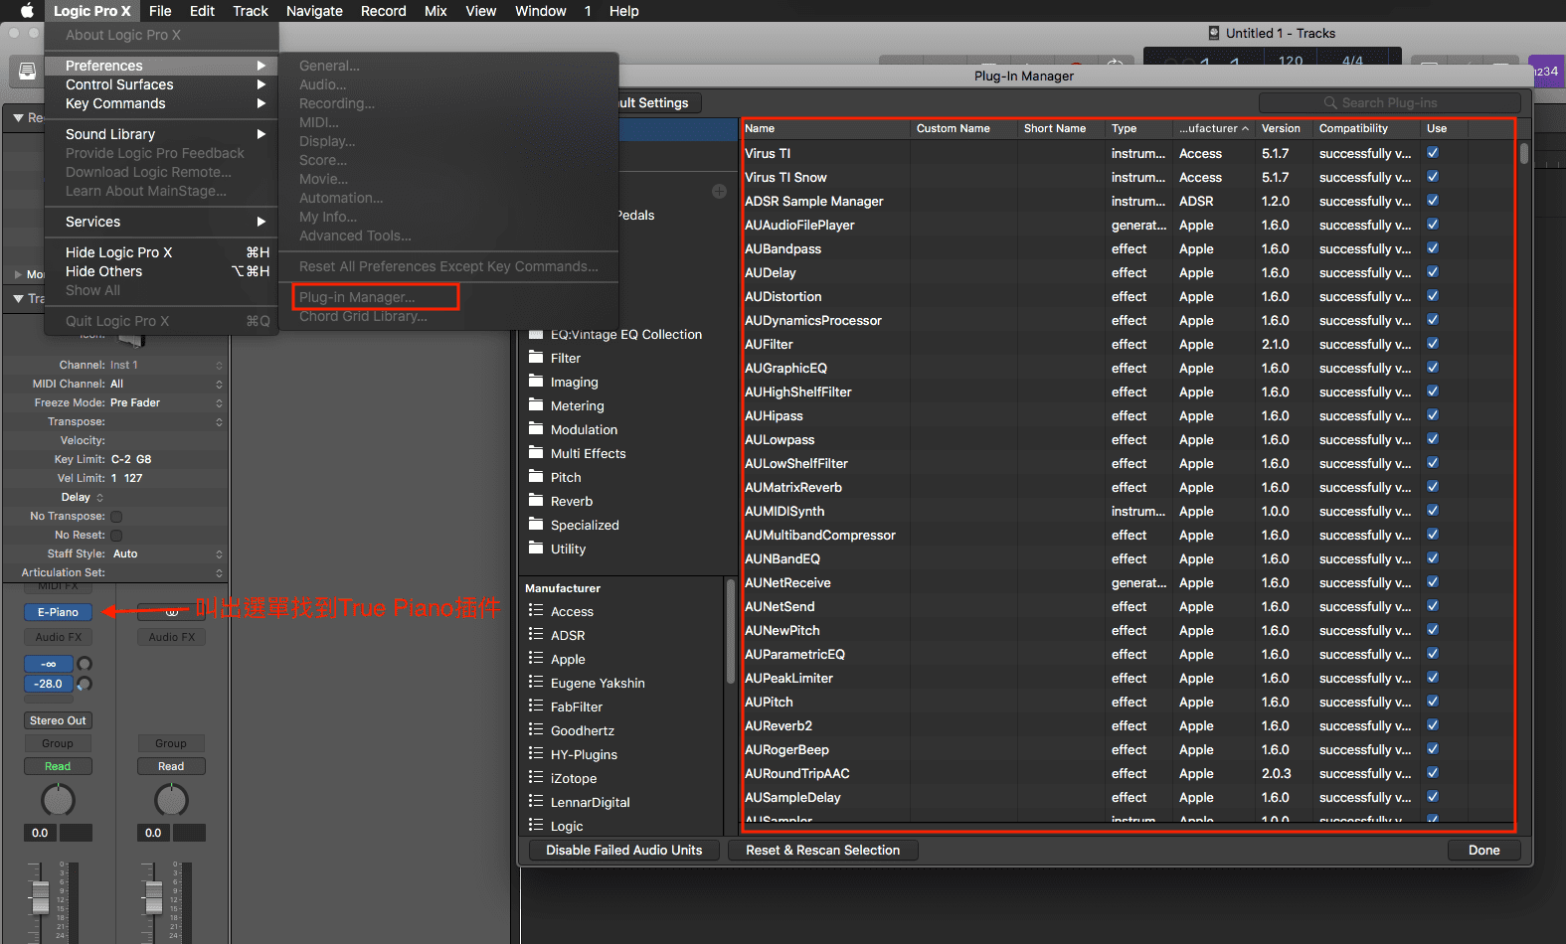This screenshot has height=944, width=1566.
Task: Click the stereo link icon on second channel strip
Action: pos(171,612)
